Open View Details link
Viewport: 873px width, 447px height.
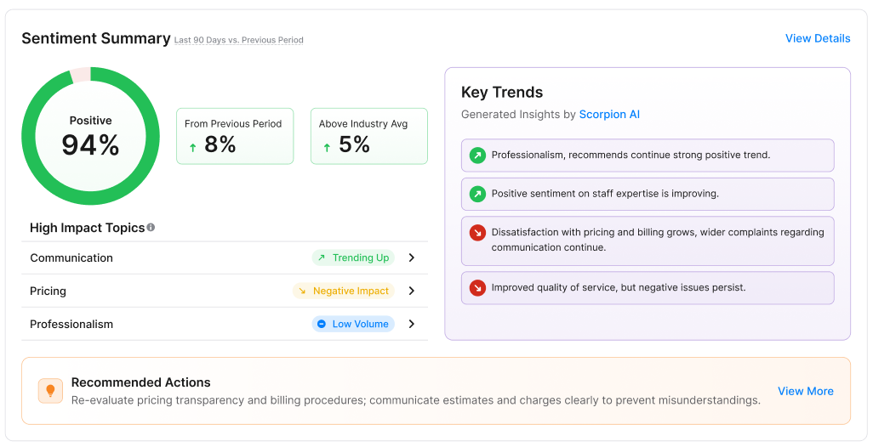(817, 38)
